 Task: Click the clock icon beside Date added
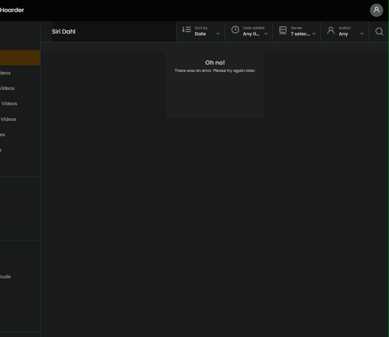click(x=235, y=30)
